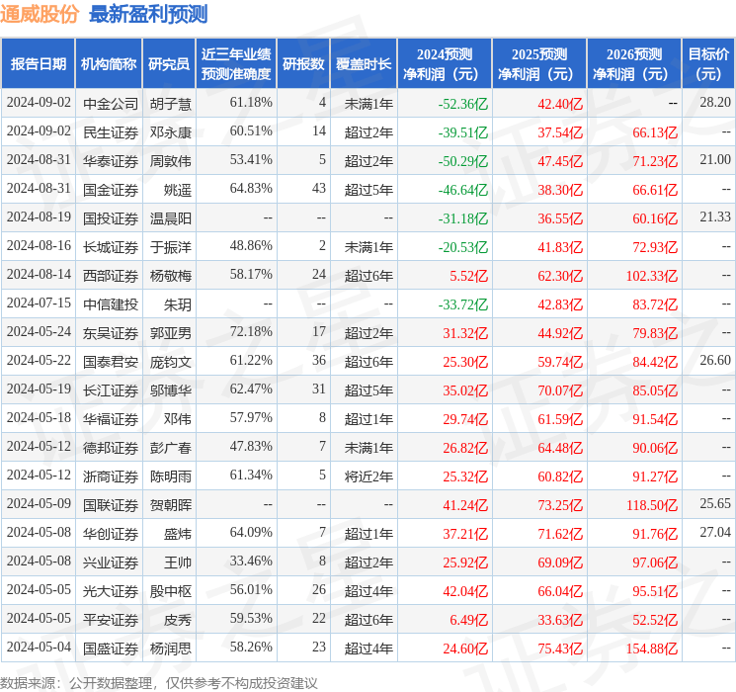Select the 民生证券 institution cell
The width and height of the screenshot is (736, 692).
pyautogui.click(x=111, y=132)
